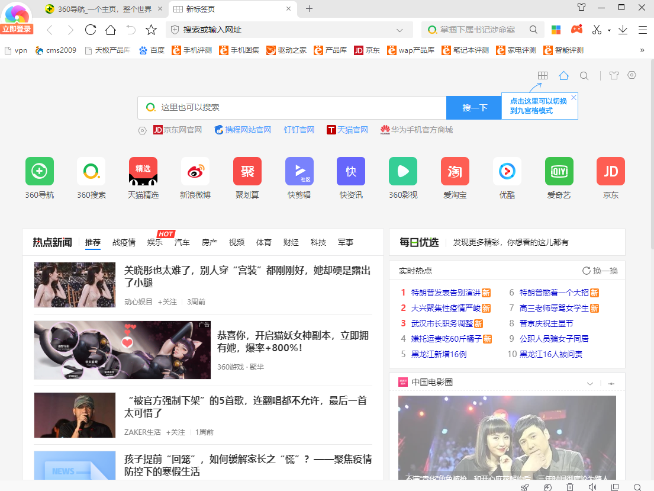The width and height of the screenshot is (654, 491).
Task: Expand the 中国电影圈 panel chevron
Action: (x=589, y=383)
